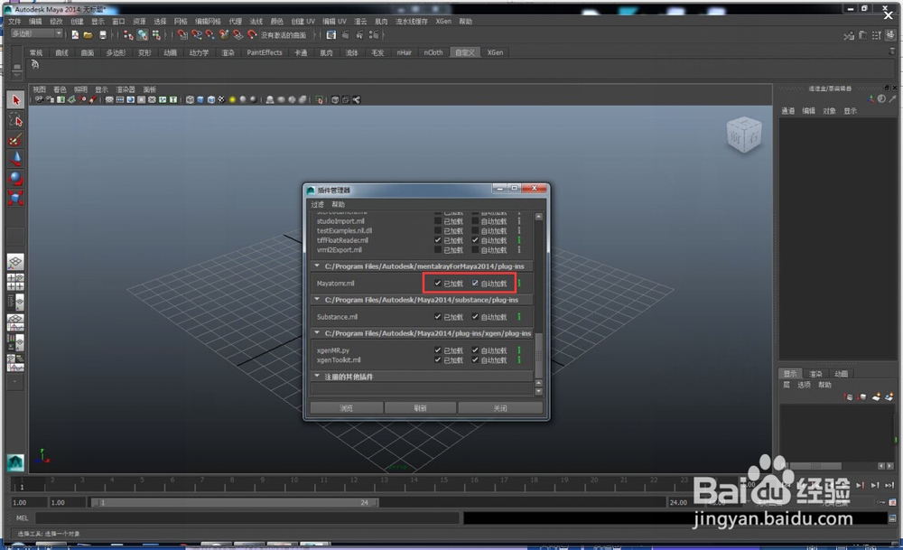Open the 窗口 menu

(118, 22)
